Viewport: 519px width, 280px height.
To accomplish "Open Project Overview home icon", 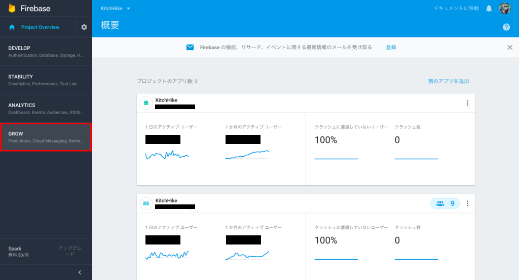I will pos(12,27).
